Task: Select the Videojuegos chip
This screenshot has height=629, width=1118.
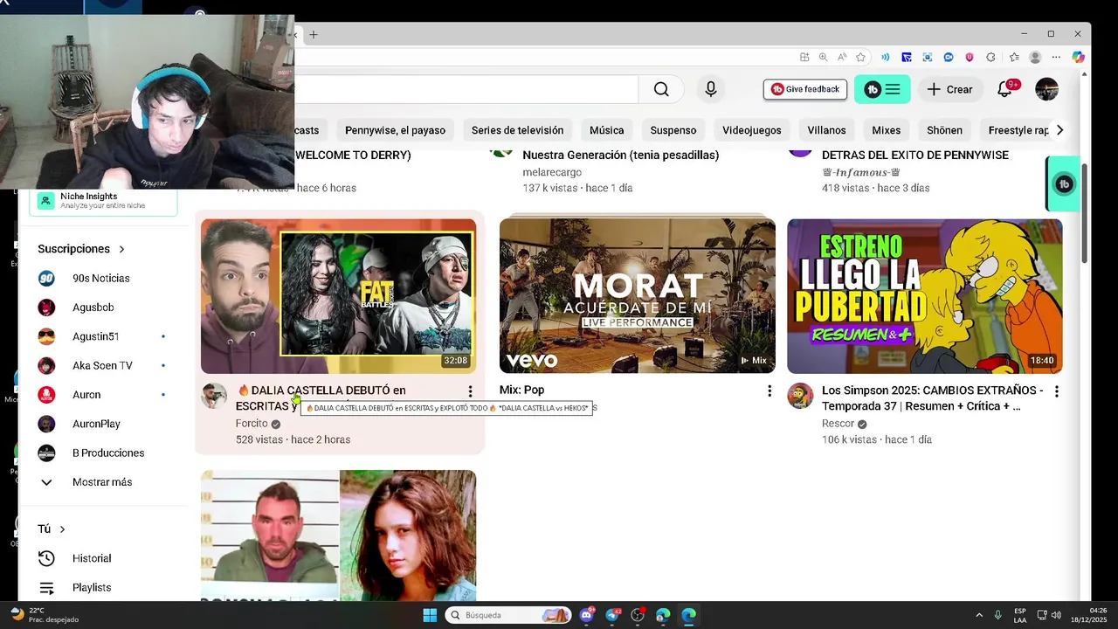Action: 752,130
